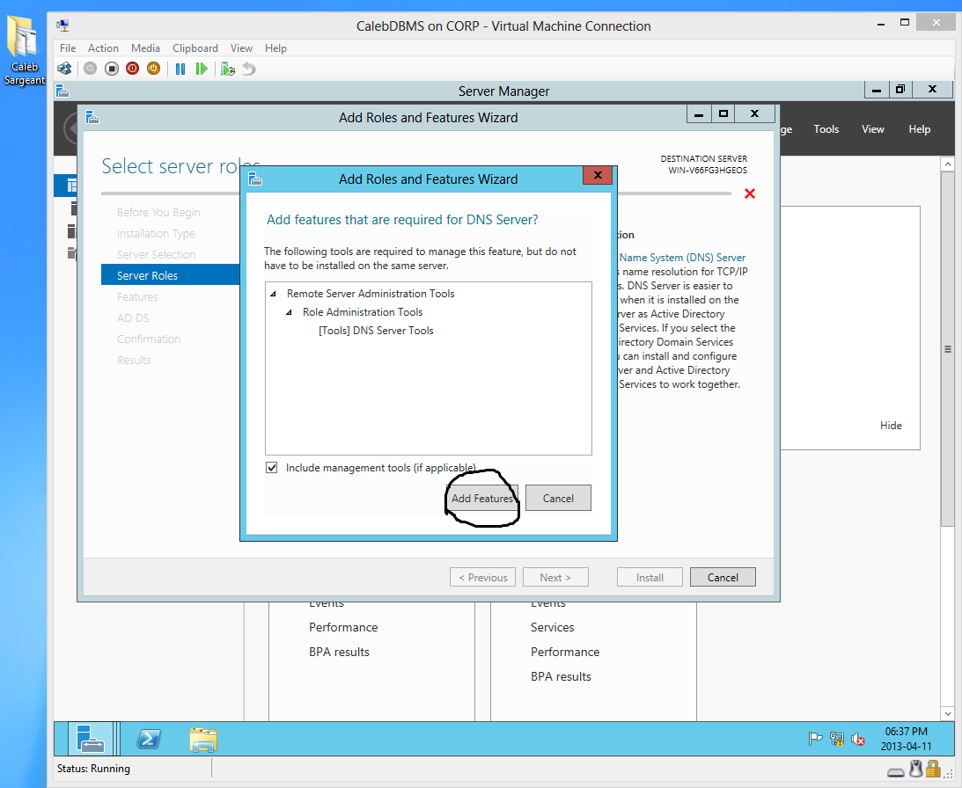Screen dimensions: 962x788
Task: Click the red X error icon in the wizard
Action: (x=749, y=193)
